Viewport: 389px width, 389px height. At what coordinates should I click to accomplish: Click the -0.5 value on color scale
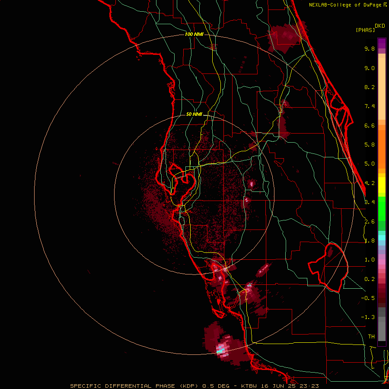pos(368,298)
